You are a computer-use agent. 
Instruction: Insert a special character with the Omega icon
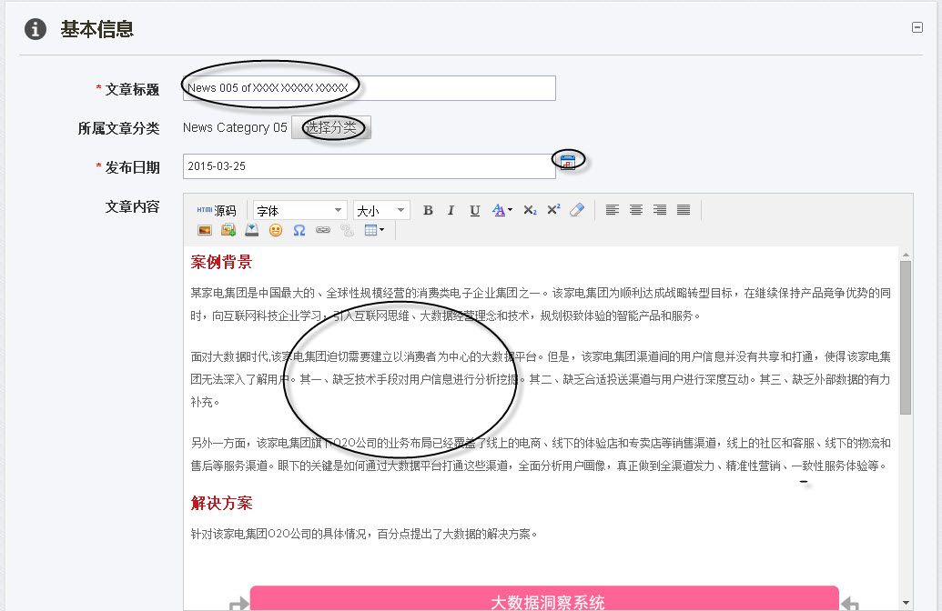coord(299,232)
